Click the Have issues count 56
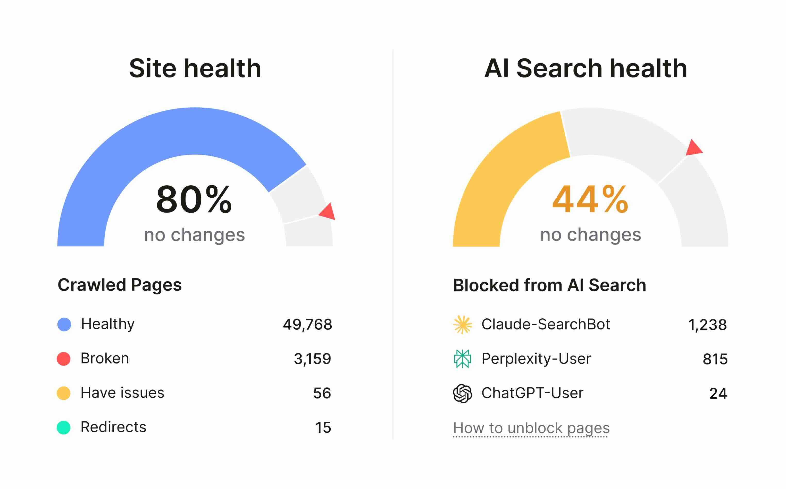 click(322, 393)
